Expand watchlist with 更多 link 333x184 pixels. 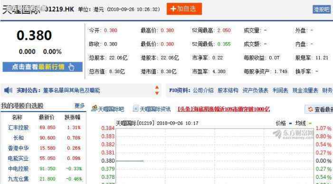pyautogui.click(x=79, y=105)
